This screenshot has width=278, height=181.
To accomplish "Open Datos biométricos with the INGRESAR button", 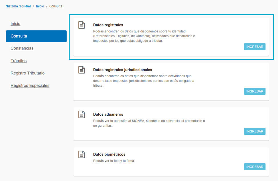I will [255, 167].
